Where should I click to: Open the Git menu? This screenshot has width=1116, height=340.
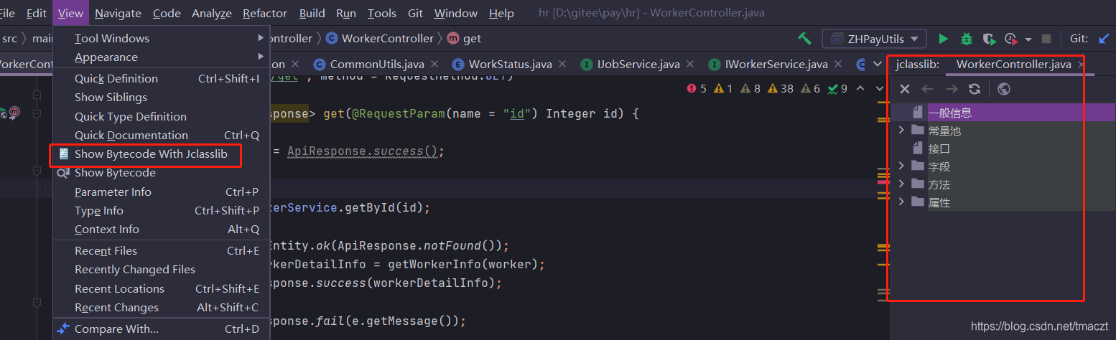(415, 14)
